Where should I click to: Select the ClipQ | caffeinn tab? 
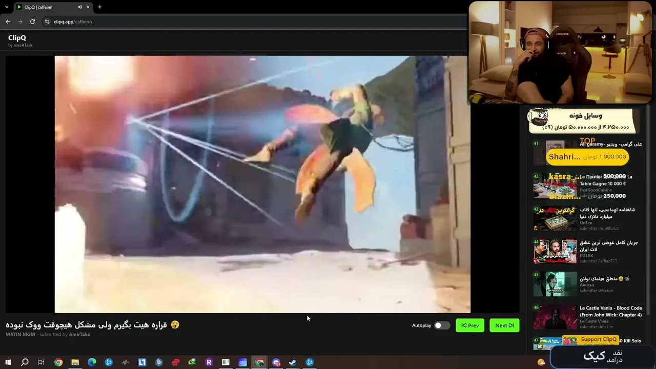coord(52,7)
